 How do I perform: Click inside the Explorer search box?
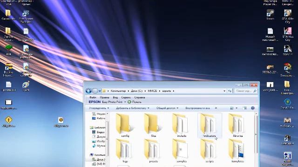[246, 91]
